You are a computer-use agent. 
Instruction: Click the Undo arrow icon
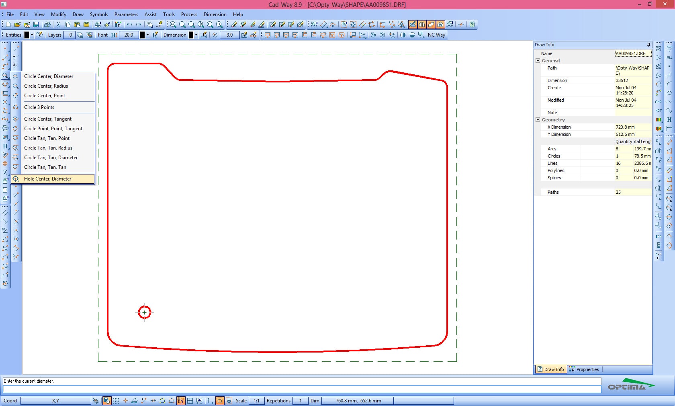129,25
